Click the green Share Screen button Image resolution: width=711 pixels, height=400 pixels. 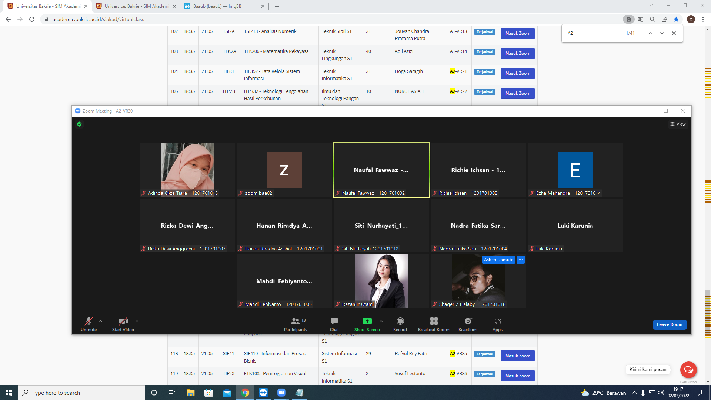(367, 324)
